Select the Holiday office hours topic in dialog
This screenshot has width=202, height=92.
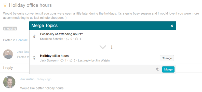tap(54, 56)
